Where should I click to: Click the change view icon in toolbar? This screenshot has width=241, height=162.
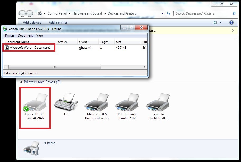(215, 22)
